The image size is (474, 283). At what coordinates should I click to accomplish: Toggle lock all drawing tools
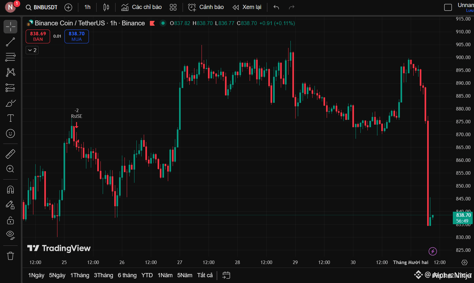10,220
